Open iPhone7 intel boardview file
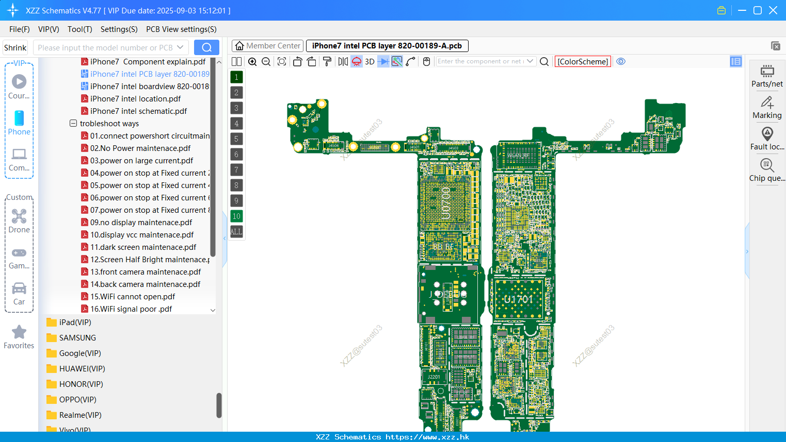The image size is (786, 442). click(x=145, y=87)
